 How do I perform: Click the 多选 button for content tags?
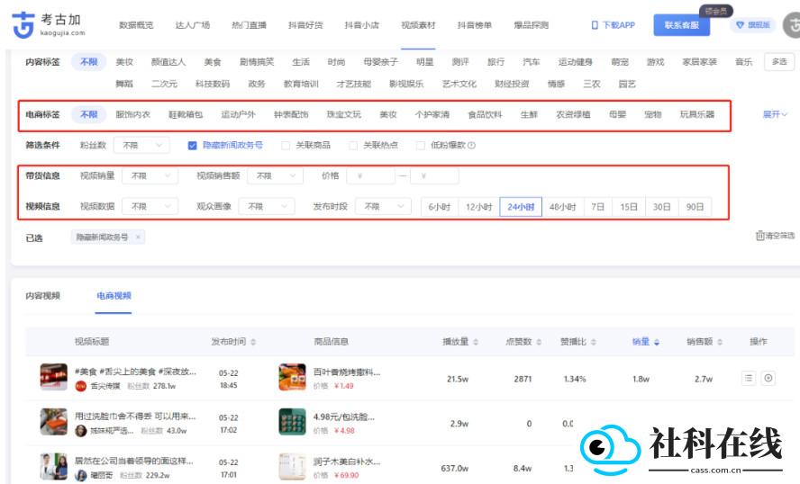click(779, 62)
